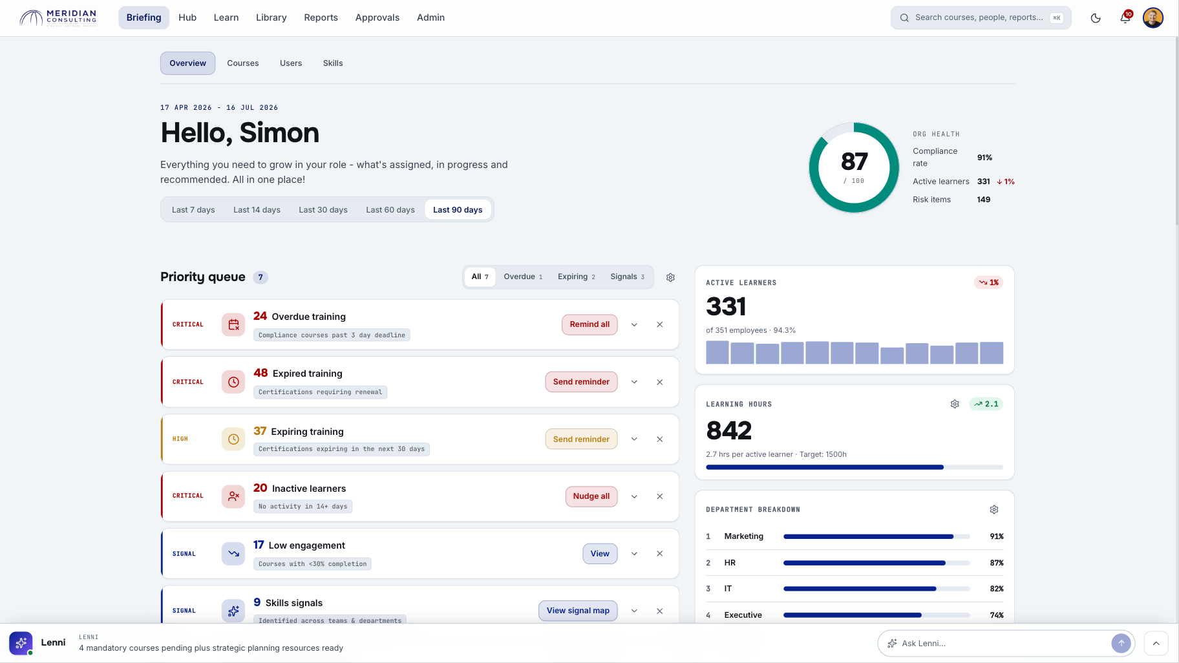Viewport: 1179px width, 663px height.
Task: Click Overdue training calendar icon
Action: (233, 324)
